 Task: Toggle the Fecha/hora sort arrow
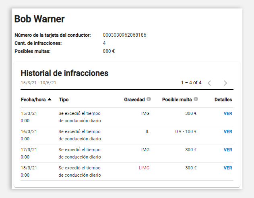pyautogui.click(x=50, y=100)
